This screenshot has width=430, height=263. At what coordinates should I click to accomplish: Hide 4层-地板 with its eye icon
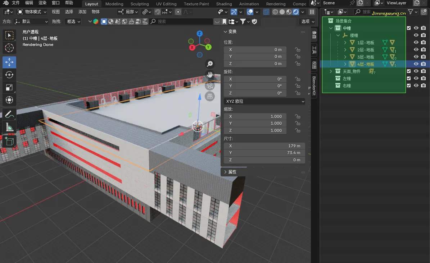pos(416,64)
